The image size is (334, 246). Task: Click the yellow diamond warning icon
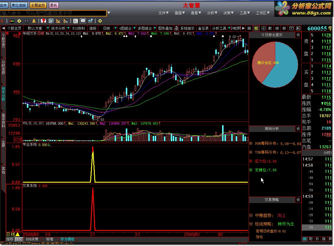(x=19, y=21)
